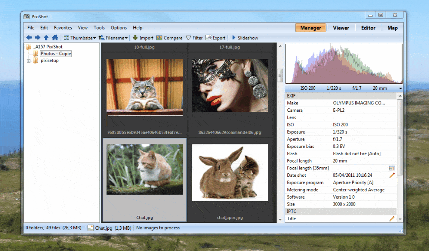Click the 0.3 EV Exposure bias value

tap(339, 147)
